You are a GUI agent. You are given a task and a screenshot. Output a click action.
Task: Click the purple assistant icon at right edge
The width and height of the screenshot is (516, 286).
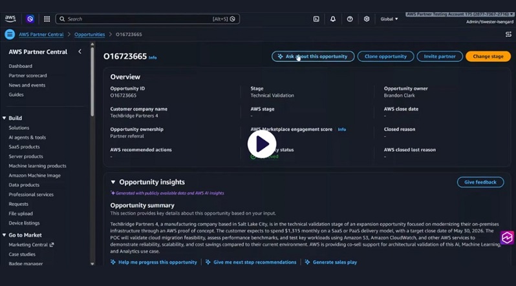(x=508, y=238)
